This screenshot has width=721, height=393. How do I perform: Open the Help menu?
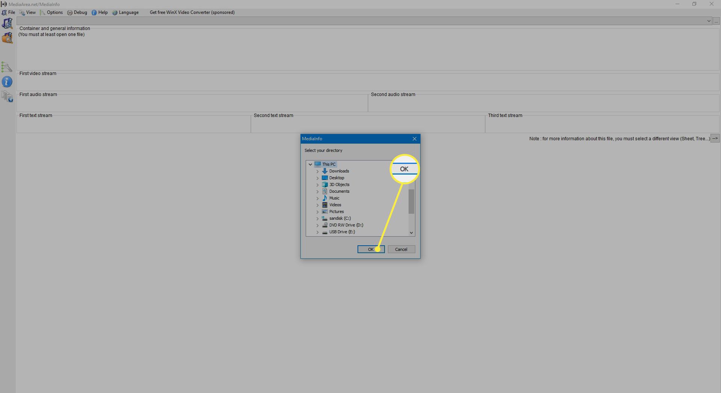[x=100, y=12]
